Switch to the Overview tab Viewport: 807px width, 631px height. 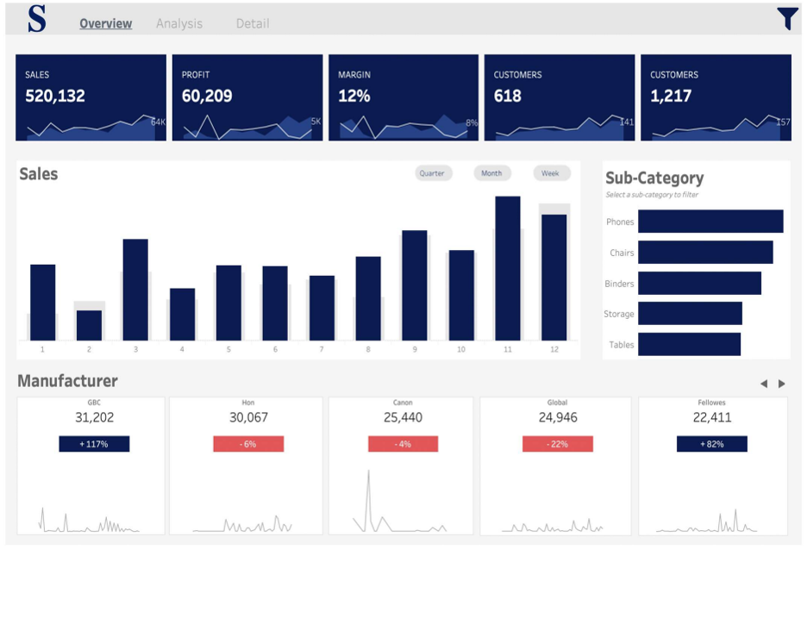tap(105, 23)
